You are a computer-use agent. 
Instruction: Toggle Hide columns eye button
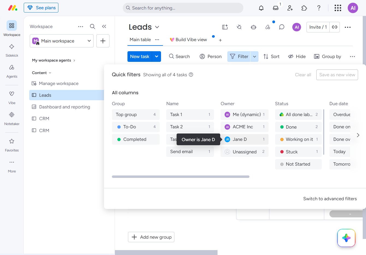point(297,56)
